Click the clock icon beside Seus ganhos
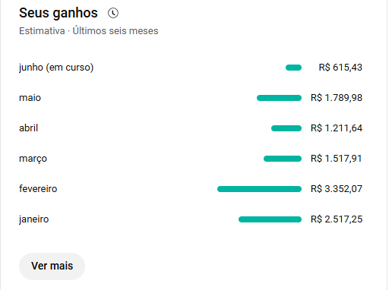The image size is (392, 290). tap(113, 13)
